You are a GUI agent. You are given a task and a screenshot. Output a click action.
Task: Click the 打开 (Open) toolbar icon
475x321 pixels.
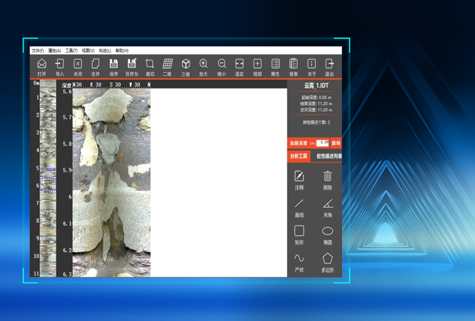point(42,64)
